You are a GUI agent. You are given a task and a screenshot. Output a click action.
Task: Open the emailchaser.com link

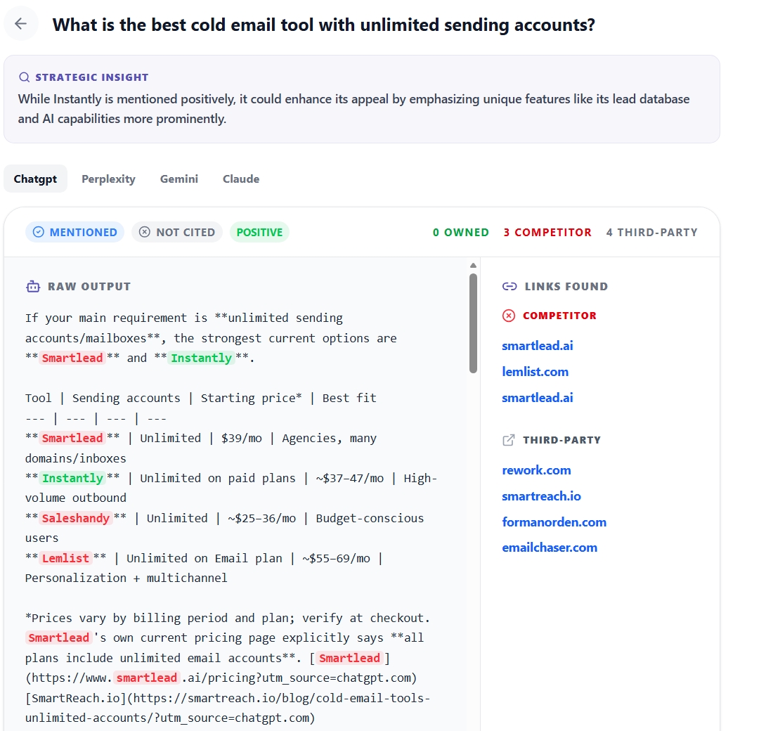550,548
